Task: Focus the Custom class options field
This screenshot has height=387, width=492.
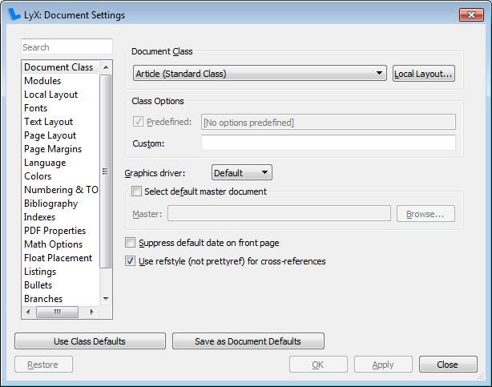Action: (x=329, y=143)
